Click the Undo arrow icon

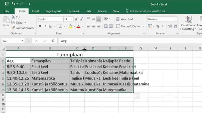(13, 3)
